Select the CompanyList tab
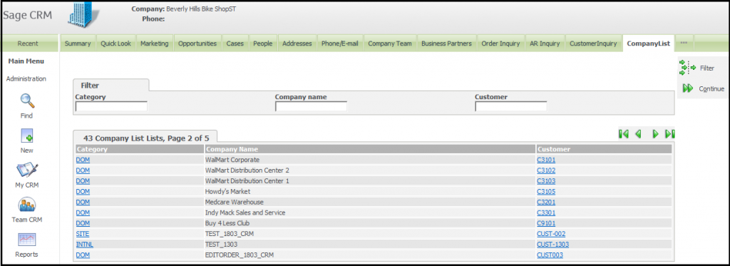The height and width of the screenshot is (266, 730). (x=648, y=44)
